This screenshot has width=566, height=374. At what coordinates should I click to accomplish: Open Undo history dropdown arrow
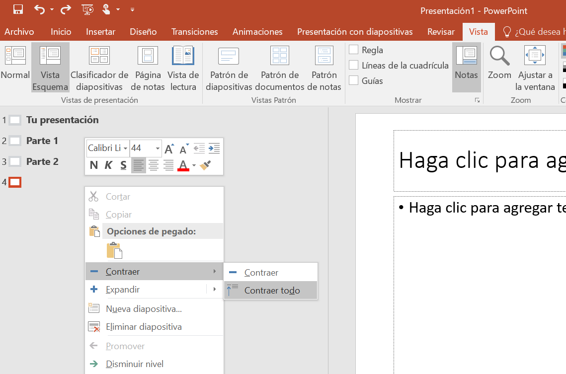[52, 10]
